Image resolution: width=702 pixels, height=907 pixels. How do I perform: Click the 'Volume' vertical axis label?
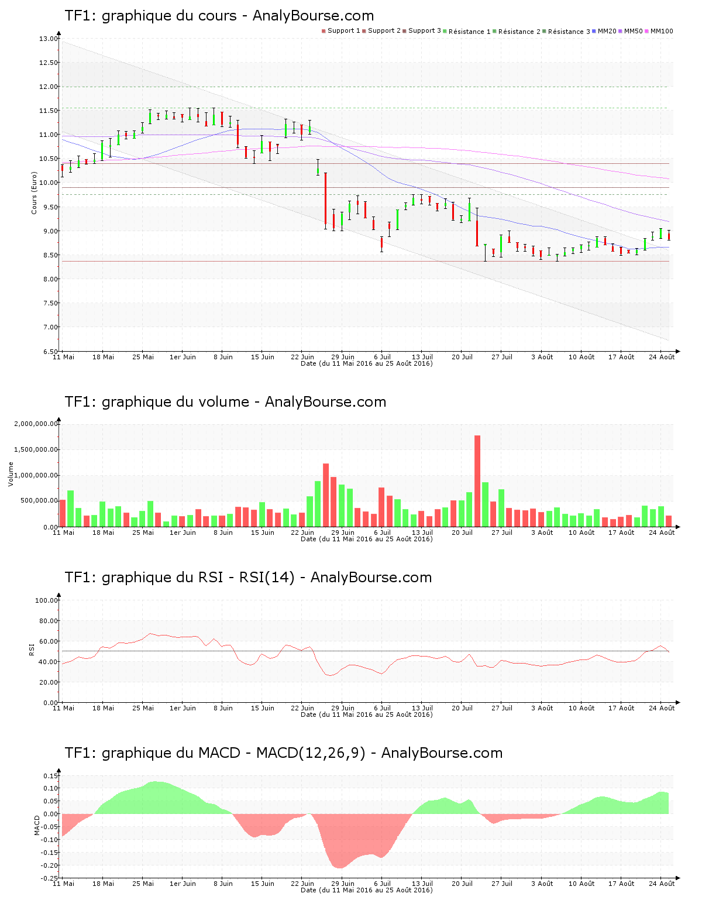click(11, 474)
